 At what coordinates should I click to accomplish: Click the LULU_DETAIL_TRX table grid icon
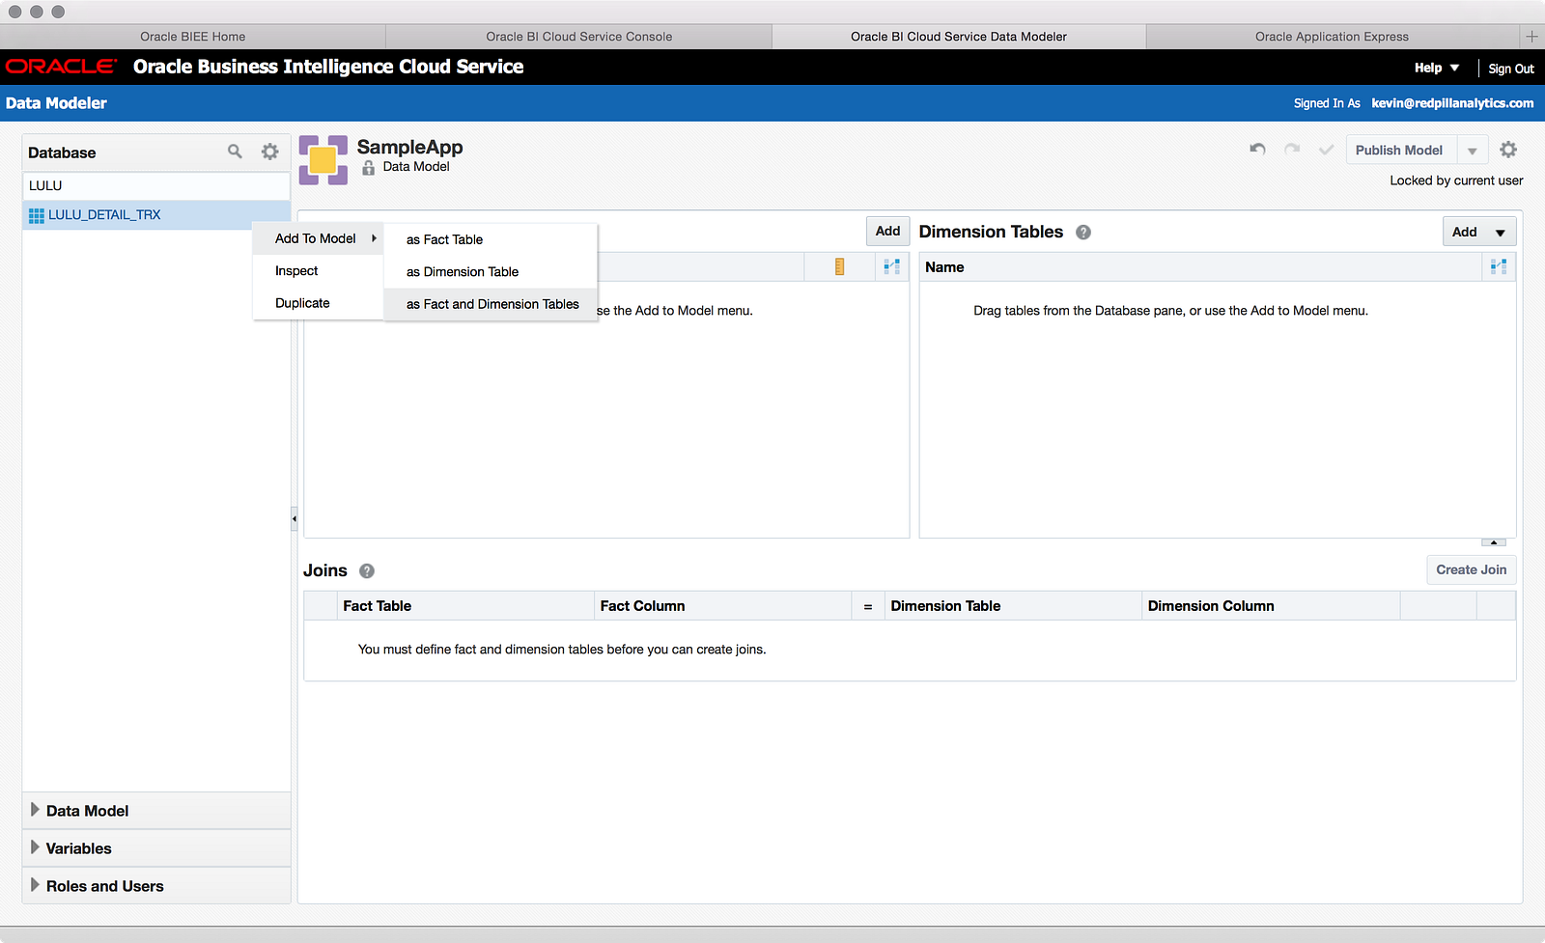point(37,215)
